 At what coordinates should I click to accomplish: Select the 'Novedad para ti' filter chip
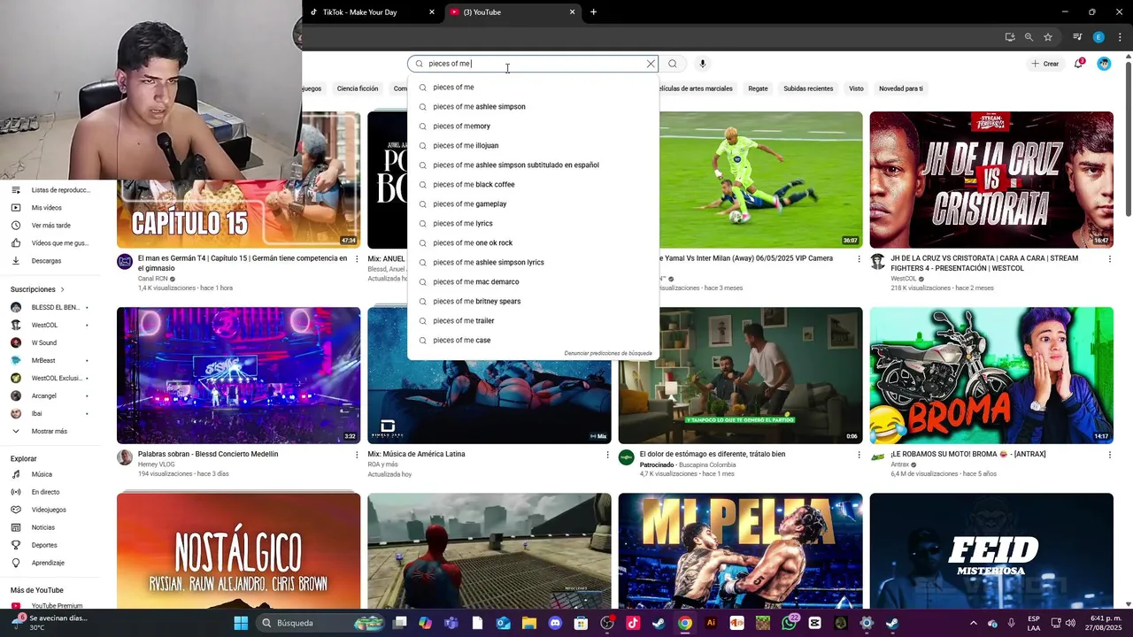(x=901, y=88)
